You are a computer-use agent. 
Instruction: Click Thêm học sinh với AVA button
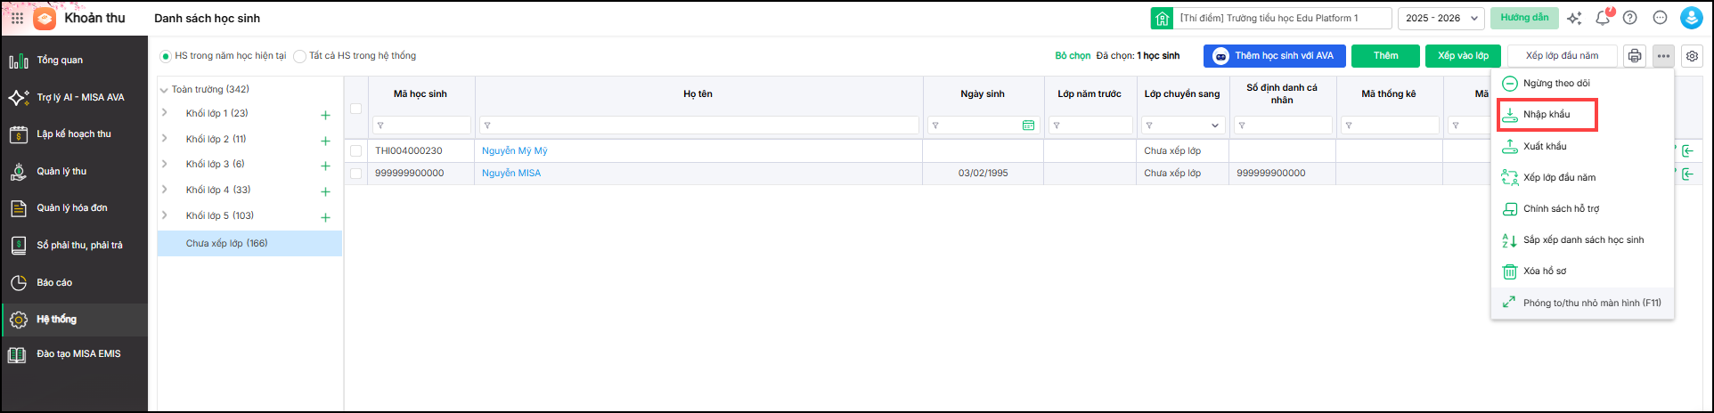click(1273, 56)
